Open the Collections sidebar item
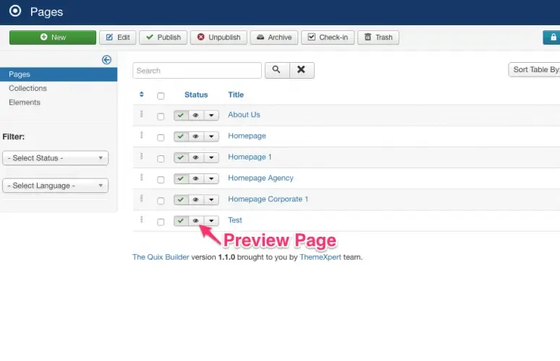 pos(27,88)
